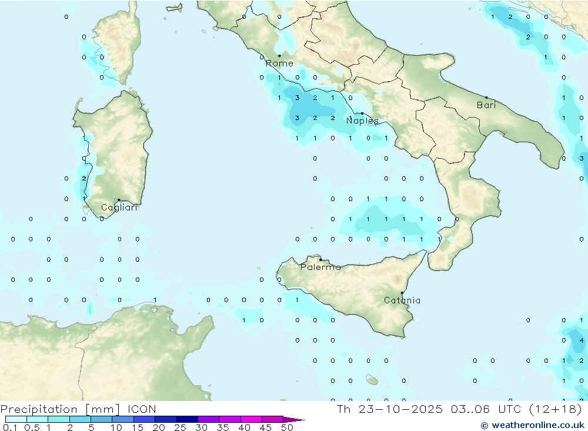Click the "ICON" model name text
The image size is (588, 431).
(142, 409)
